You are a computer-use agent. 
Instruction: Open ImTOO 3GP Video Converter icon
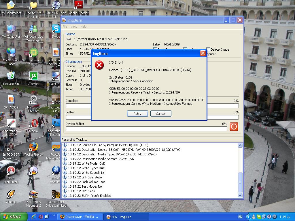pos(11,151)
